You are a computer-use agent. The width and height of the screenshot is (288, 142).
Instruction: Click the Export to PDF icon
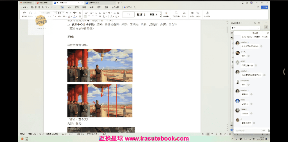[36, 7]
